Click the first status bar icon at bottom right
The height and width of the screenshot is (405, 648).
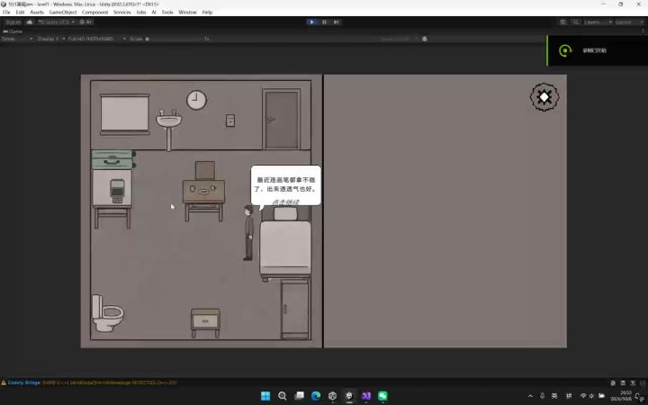point(613,383)
